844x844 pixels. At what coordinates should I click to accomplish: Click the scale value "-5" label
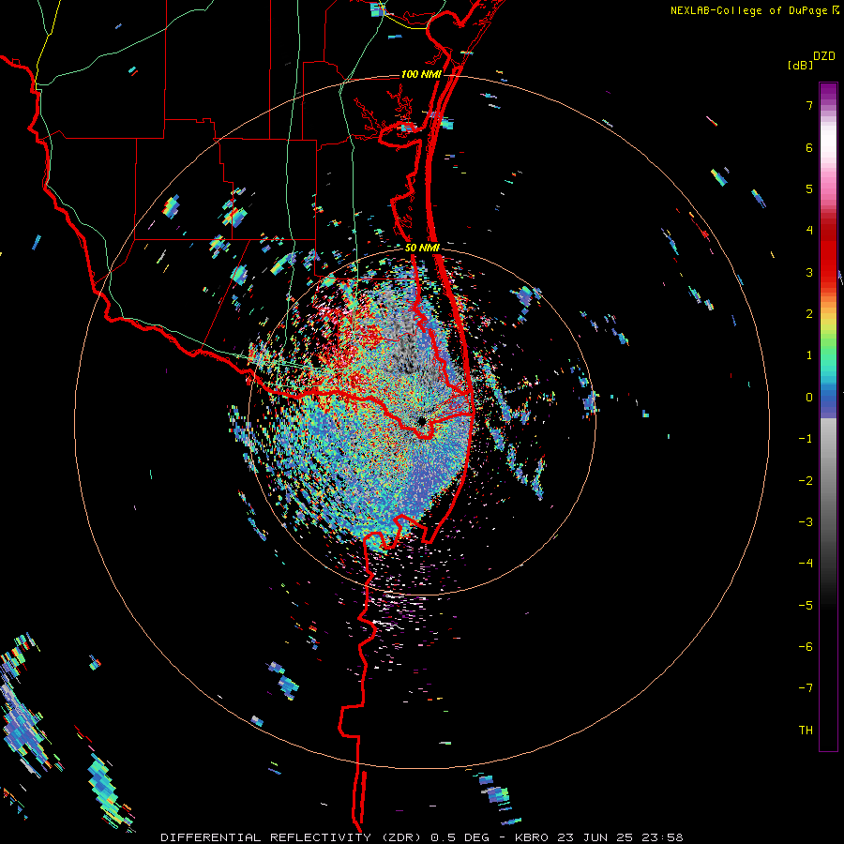806,606
